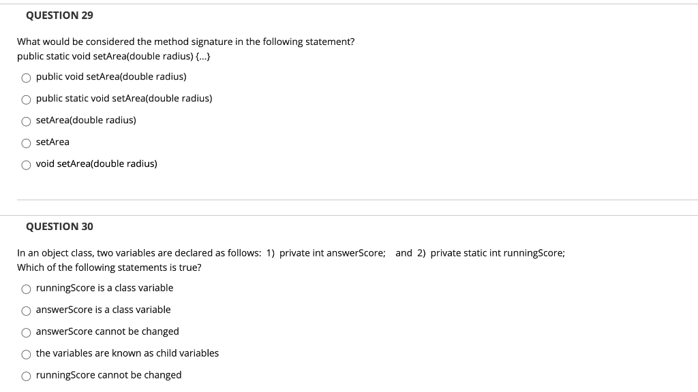Select 'answerScore cannot be changed'

(27, 332)
